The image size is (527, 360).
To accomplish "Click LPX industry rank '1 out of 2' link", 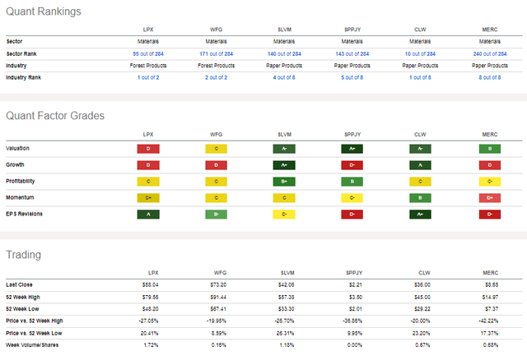I will pos(148,77).
